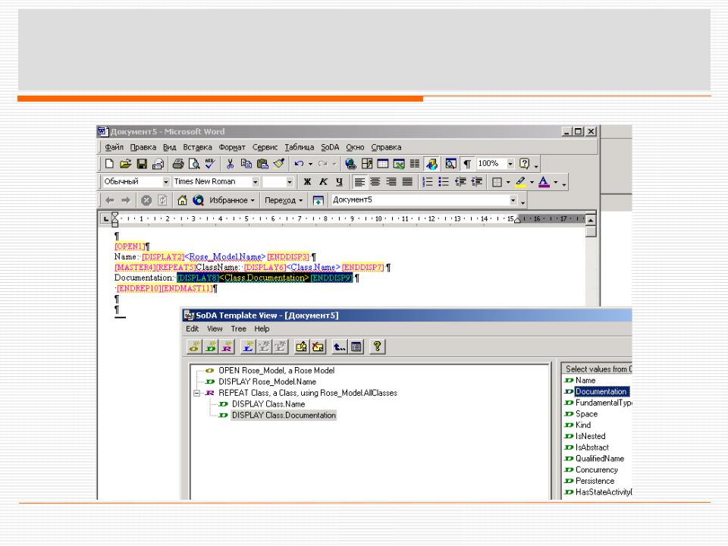Image resolution: width=728 pixels, height=546 pixels.
Task: Copy selection in Word toolbar
Action: pyautogui.click(x=246, y=164)
